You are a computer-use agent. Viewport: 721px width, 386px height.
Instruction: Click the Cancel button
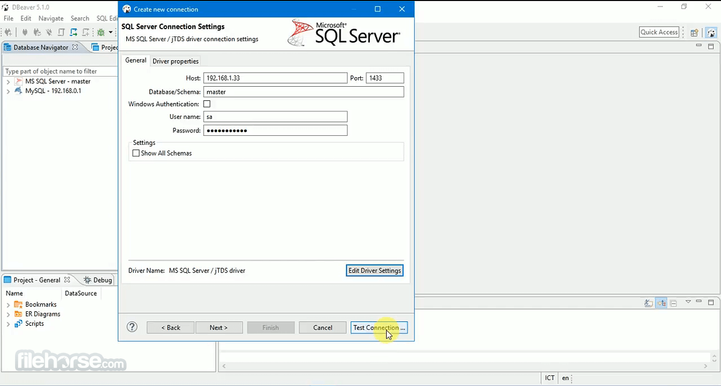[x=323, y=327]
